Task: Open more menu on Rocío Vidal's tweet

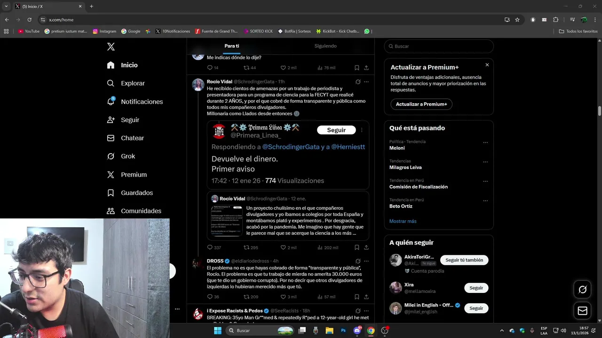Action: point(366,82)
